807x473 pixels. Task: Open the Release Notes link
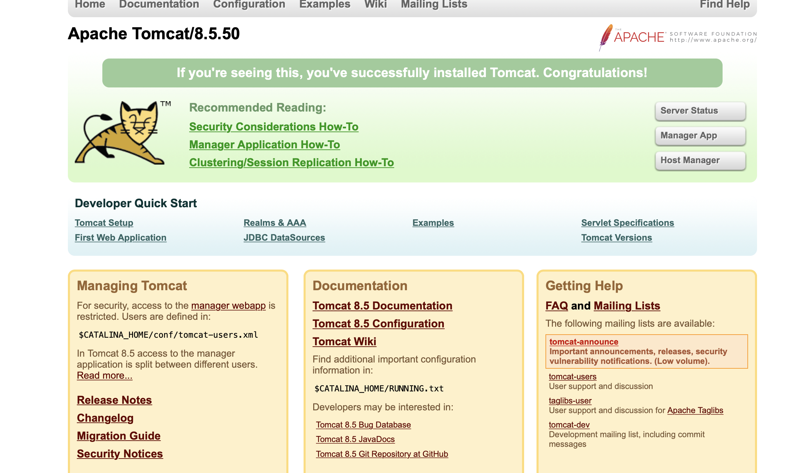[114, 400]
